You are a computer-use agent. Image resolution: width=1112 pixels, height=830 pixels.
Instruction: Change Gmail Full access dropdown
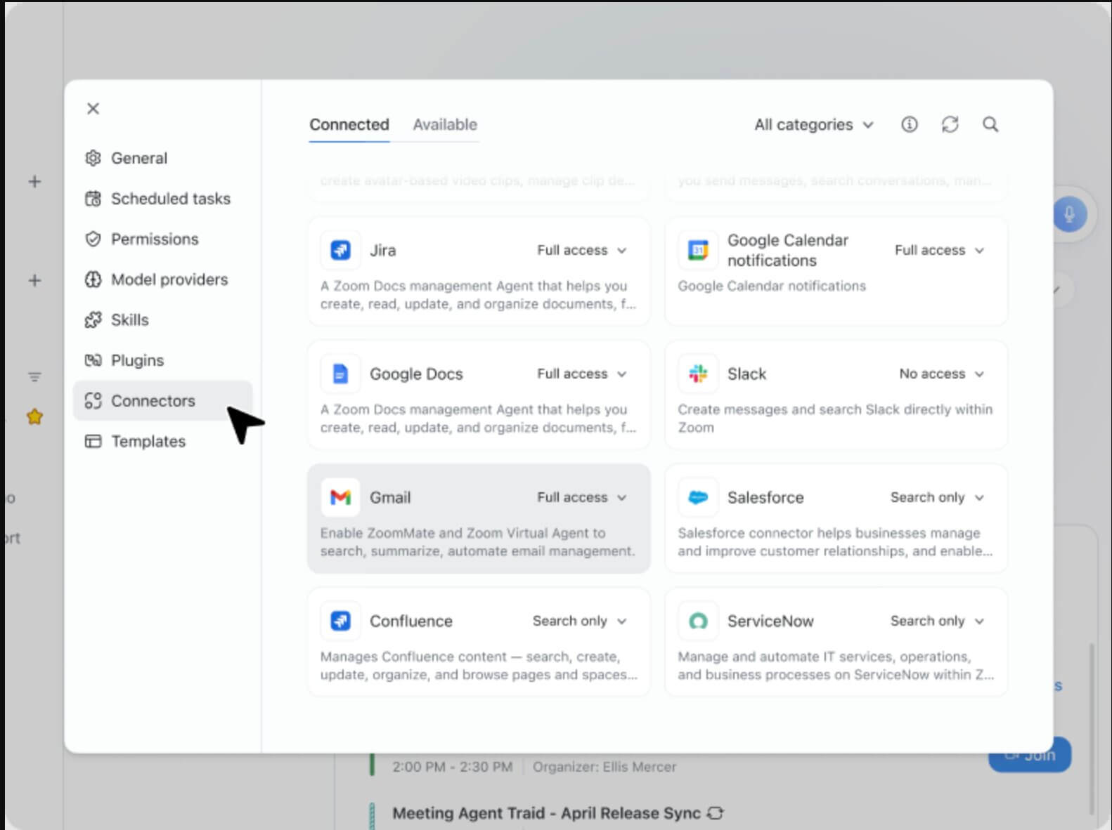[581, 497]
